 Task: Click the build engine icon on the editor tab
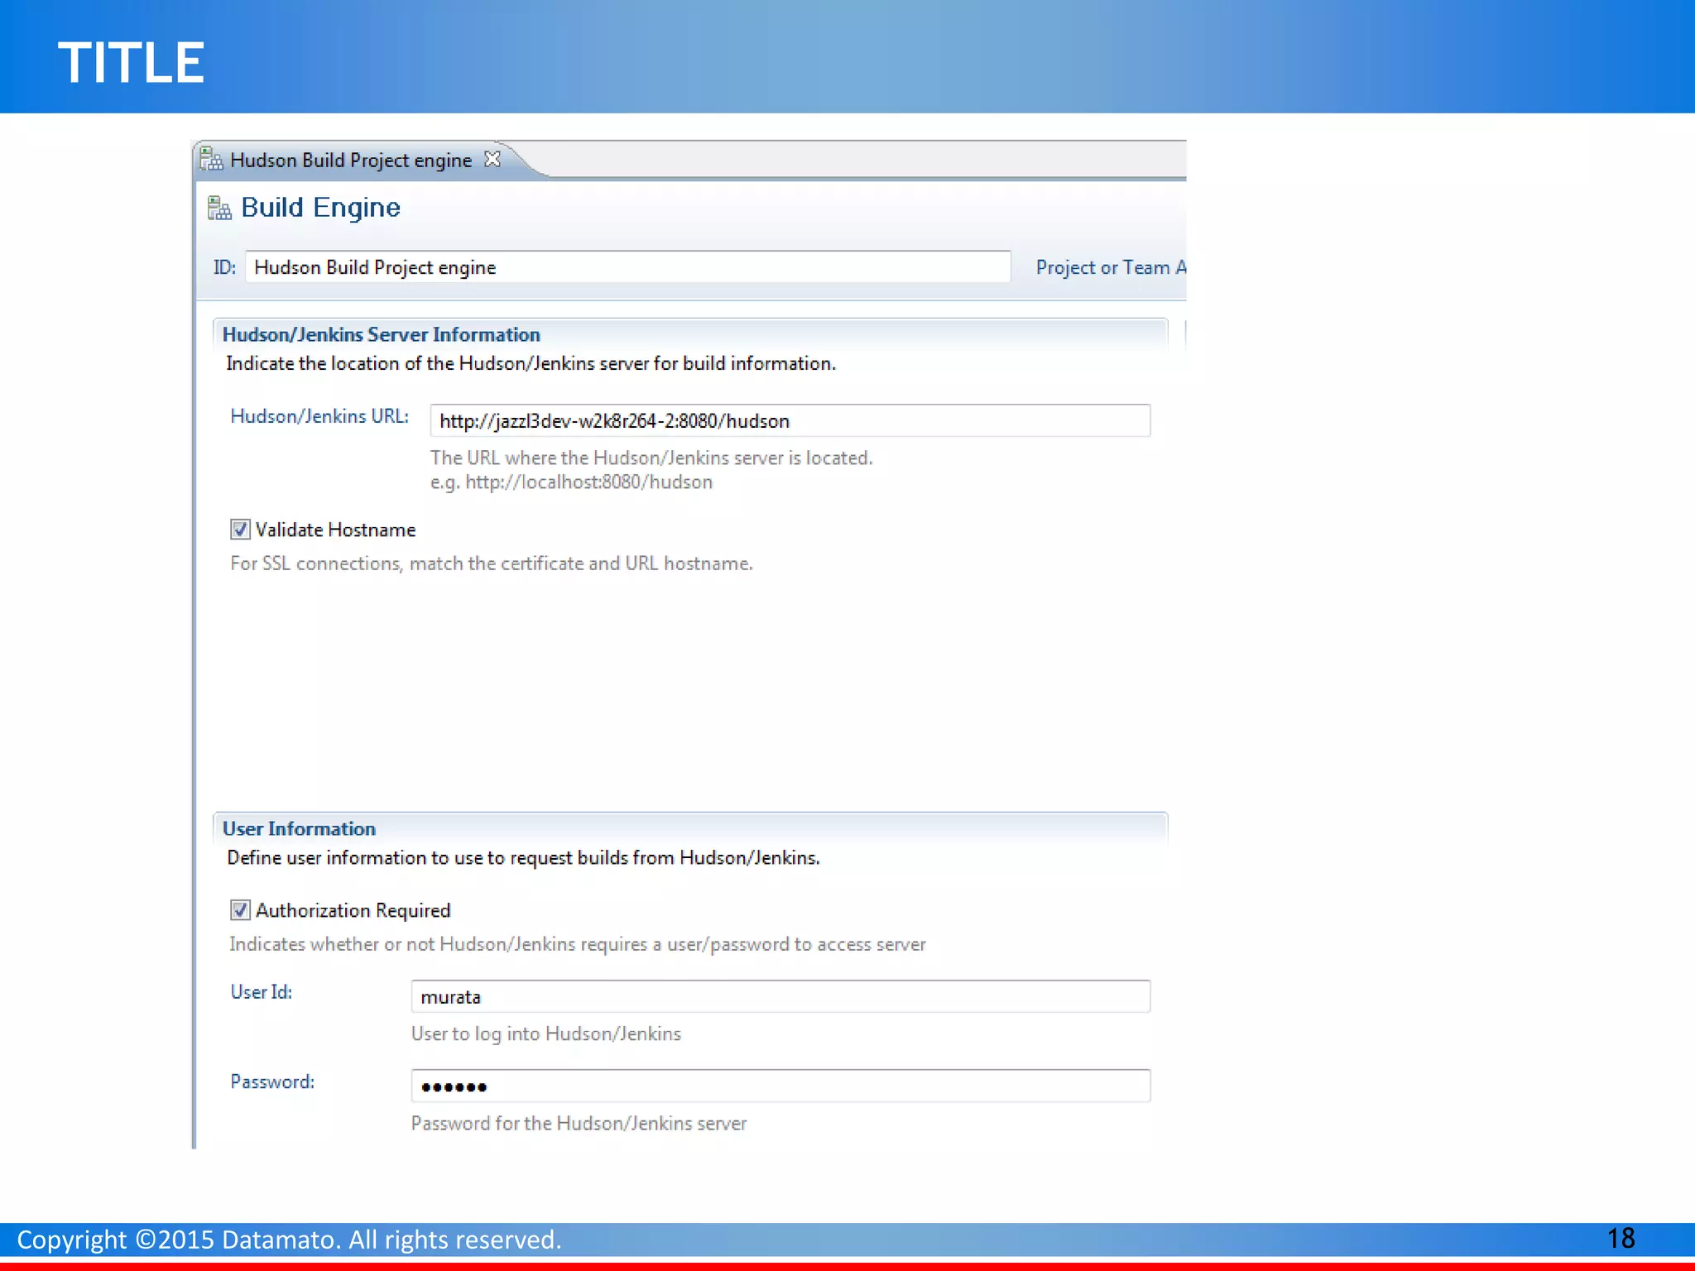tap(212, 160)
